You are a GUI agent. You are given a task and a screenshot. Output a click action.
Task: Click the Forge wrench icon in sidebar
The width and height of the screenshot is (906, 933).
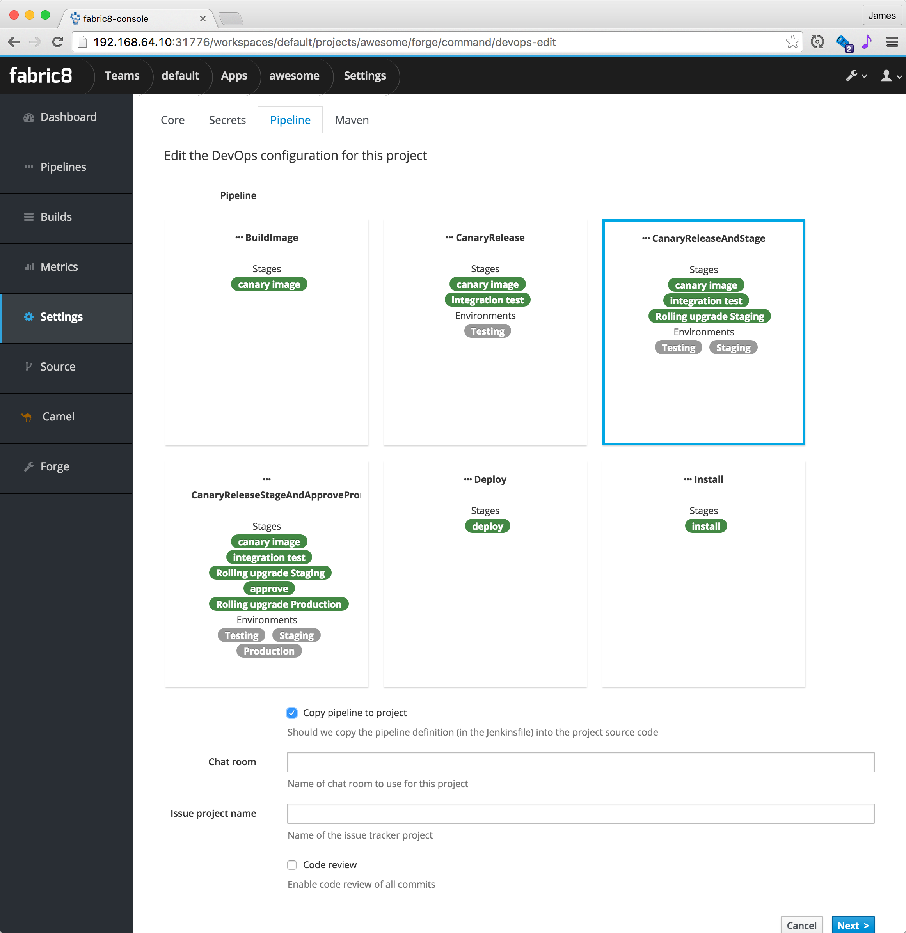28,466
